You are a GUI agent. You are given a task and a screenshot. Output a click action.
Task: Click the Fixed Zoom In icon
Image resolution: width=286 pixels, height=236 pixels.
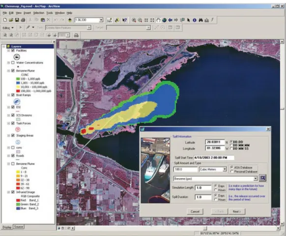click(x=146, y=20)
